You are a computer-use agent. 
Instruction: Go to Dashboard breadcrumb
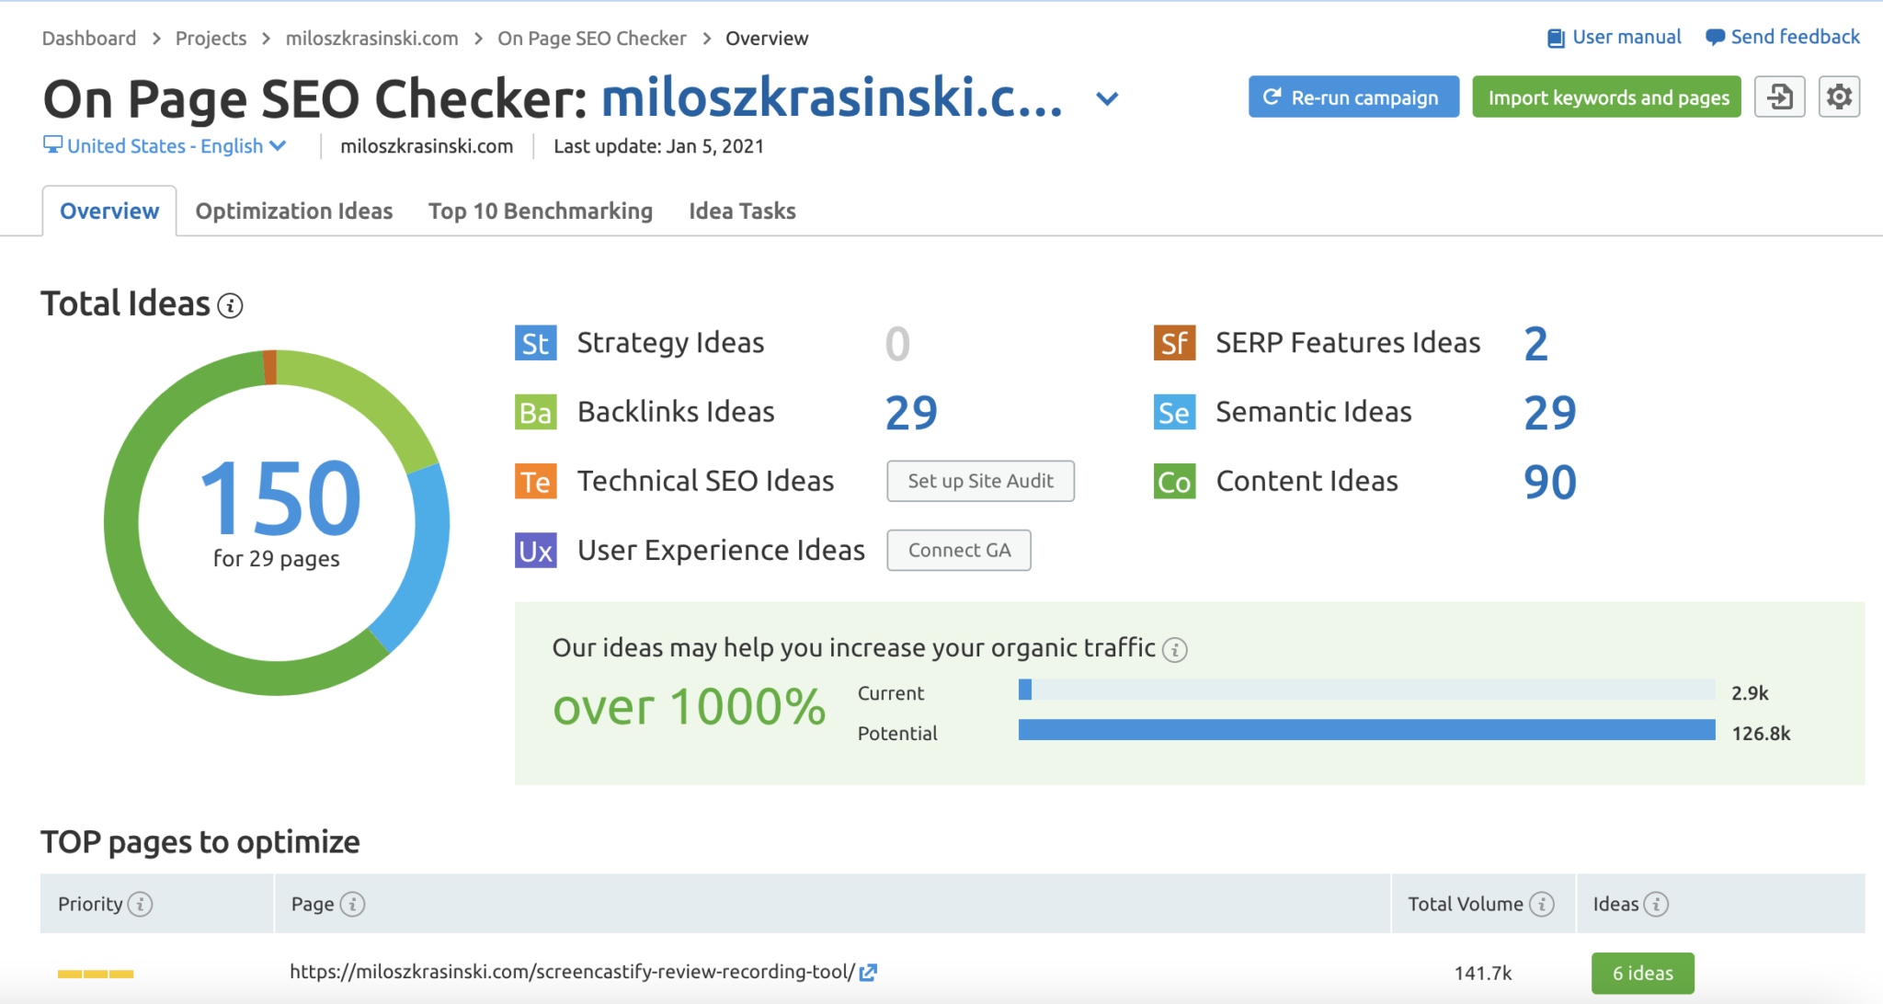(x=89, y=38)
